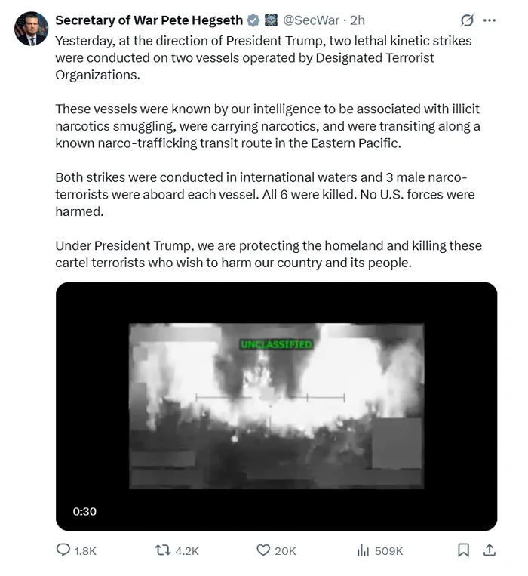Open the repost arrows menu
The image size is (528, 576).
click(x=161, y=550)
